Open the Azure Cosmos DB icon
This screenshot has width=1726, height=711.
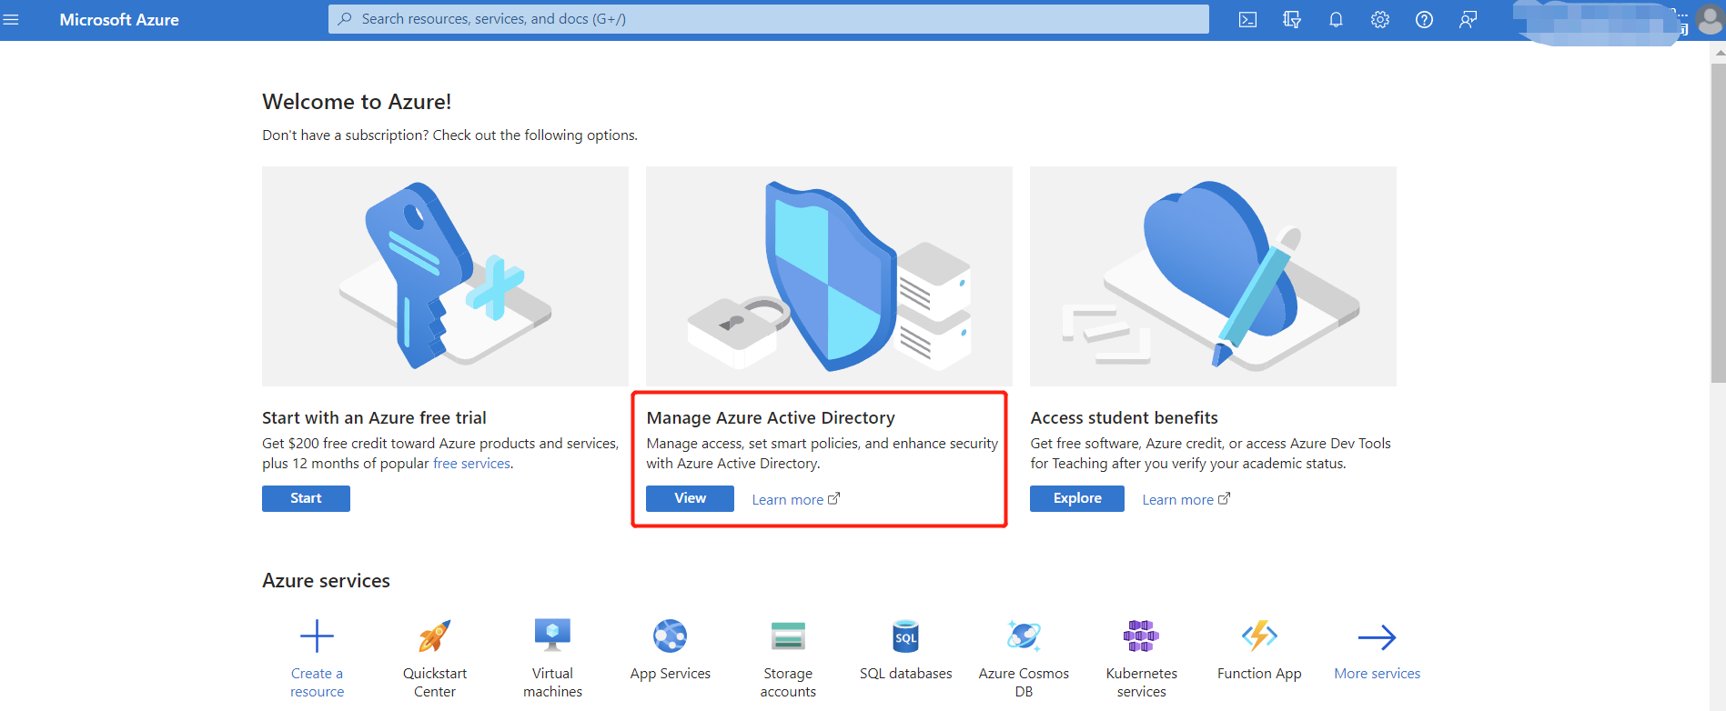click(x=1024, y=636)
